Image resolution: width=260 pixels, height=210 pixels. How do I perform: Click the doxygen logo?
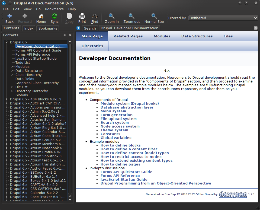point(233,195)
